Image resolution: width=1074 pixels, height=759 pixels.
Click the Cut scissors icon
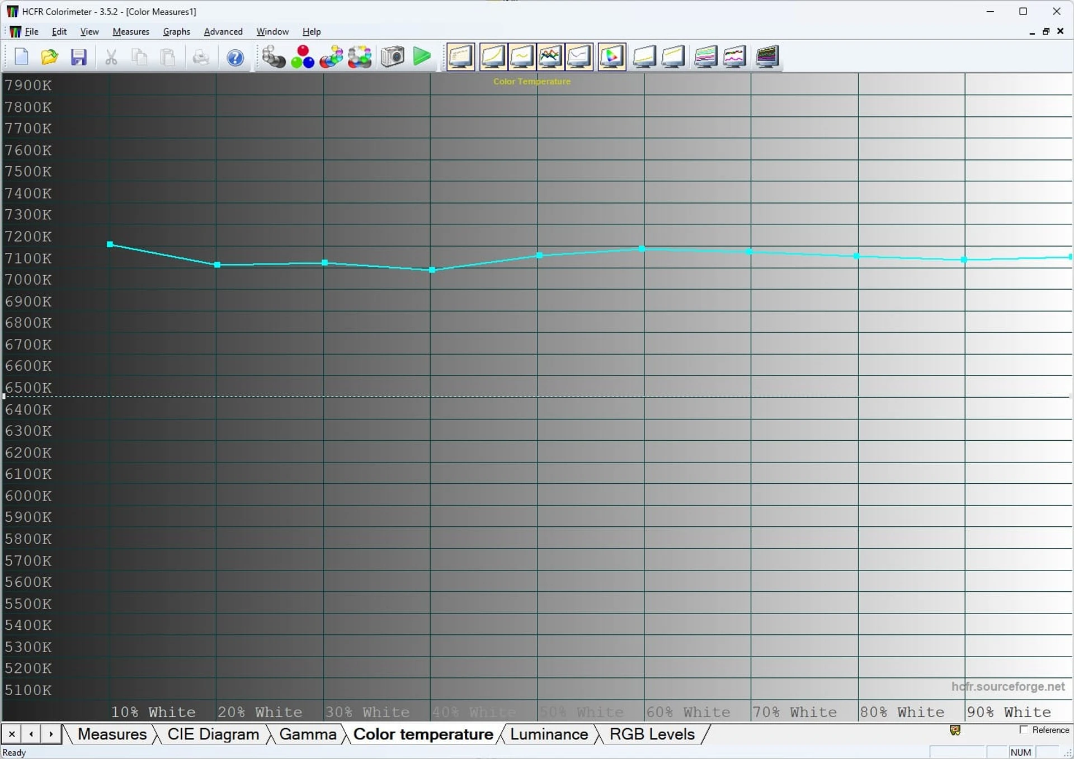tap(111, 56)
